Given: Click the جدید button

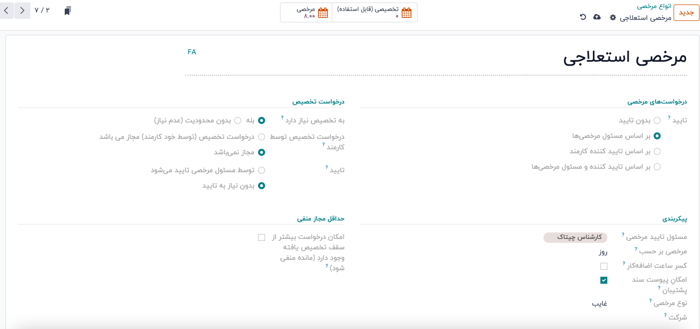Looking at the screenshot, I should pyautogui.click(x=686, y=12).
